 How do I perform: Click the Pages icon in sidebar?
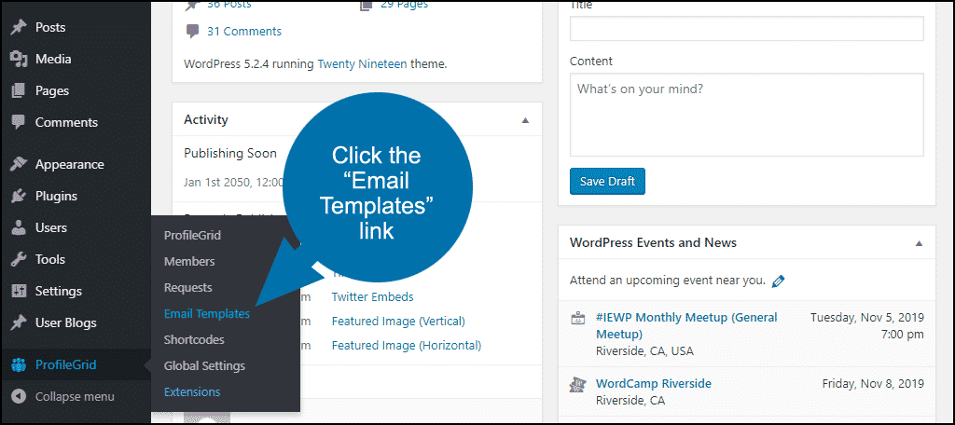click(19, 90)
